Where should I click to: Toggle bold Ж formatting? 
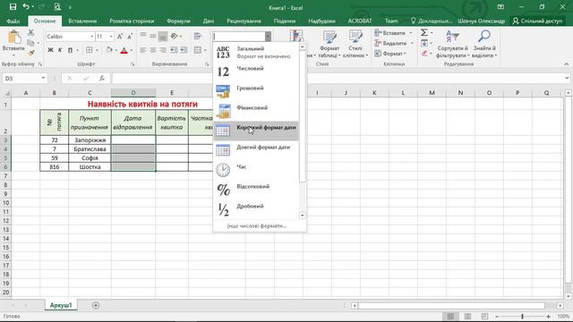(x=50, y=50)
